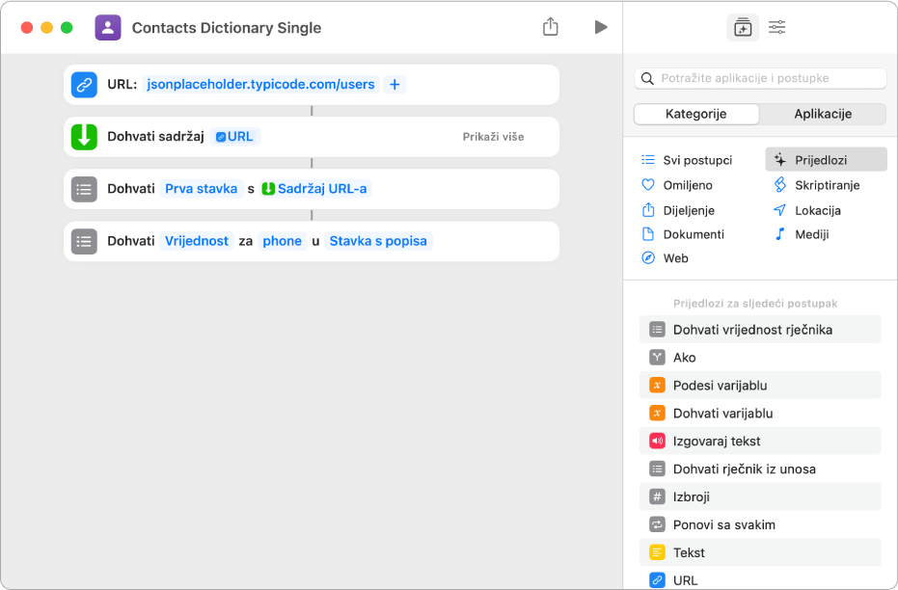Open the Prva stavka dropdown
Screen dimensions: 898x590
[201, 189]
